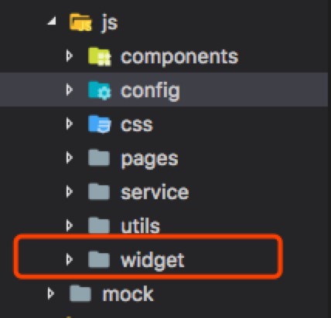The image size is (331, 318).
Task: Click the components folder icon
Action: 100,56
